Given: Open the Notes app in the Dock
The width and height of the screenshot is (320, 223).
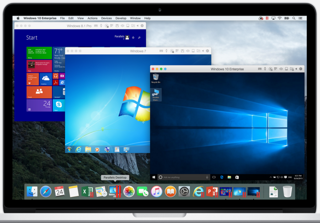Looking at the screenshot, I should 73,191.
